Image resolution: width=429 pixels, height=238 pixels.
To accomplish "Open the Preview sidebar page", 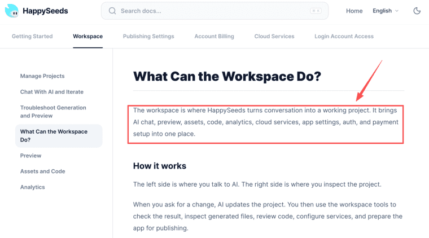I will (x=30, y=156).
